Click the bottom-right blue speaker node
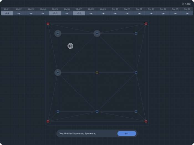 coord(136,112)
